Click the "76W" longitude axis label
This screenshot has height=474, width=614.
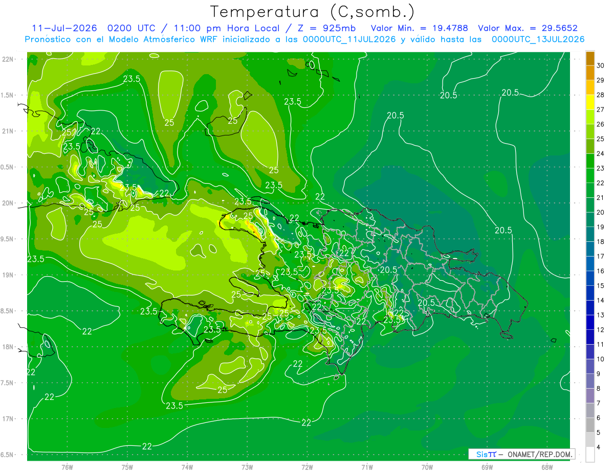[x=67, y=467]
